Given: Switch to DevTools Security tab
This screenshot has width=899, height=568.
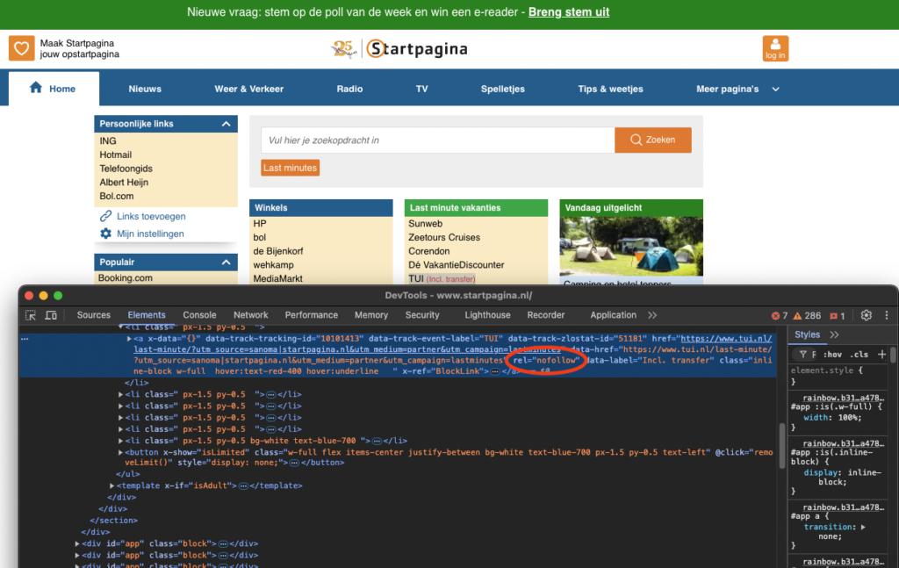Looking at the screenshot, I should click(422, 315).
